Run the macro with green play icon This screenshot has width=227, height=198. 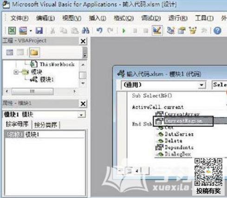124,31
